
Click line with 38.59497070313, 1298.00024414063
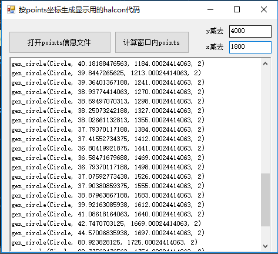[108, 101]
